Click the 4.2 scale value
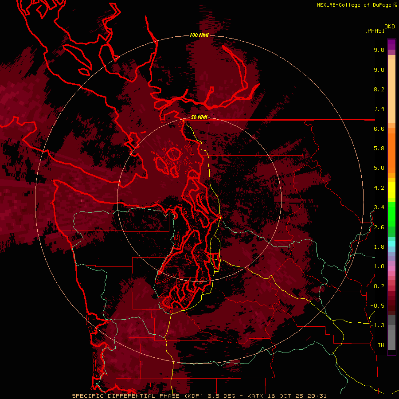Screen dimensions: 399x399 pyautogui.click(x=379, y=188)
